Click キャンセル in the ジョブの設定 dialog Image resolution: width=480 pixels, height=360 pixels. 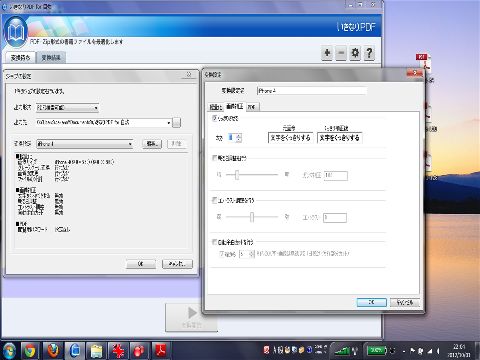tap(177, 264)
